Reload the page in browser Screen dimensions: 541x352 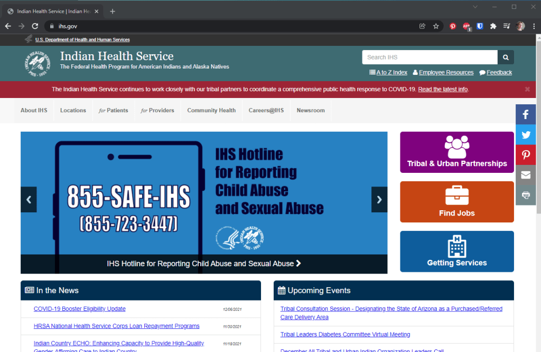click(x=35, y=26)
